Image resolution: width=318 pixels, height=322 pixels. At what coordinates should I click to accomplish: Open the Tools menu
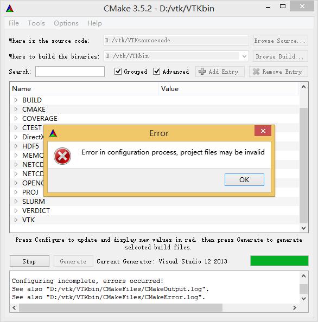coord(36,23)
